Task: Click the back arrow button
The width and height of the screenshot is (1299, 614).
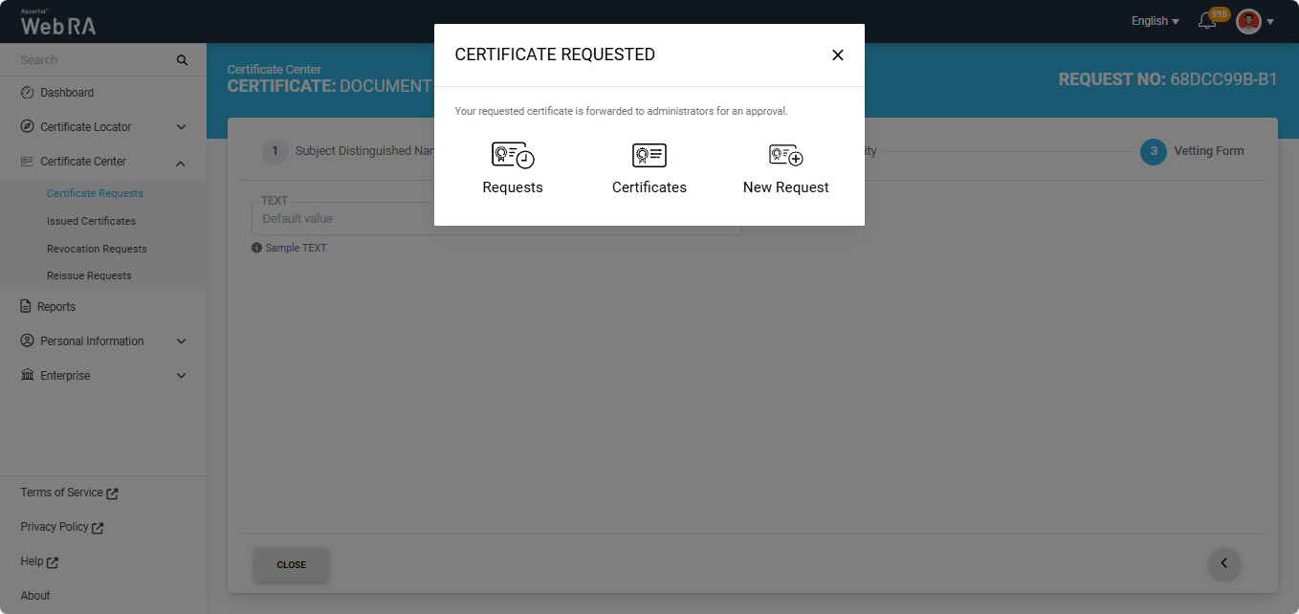Action: click(x=1224, y=564)
